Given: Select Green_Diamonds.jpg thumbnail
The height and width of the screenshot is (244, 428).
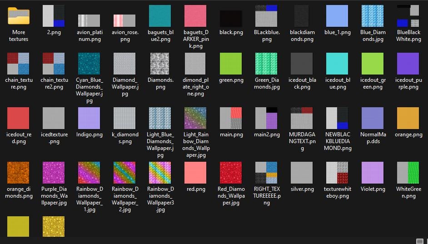Looking at the screenshot, I should tap(266, 64).
